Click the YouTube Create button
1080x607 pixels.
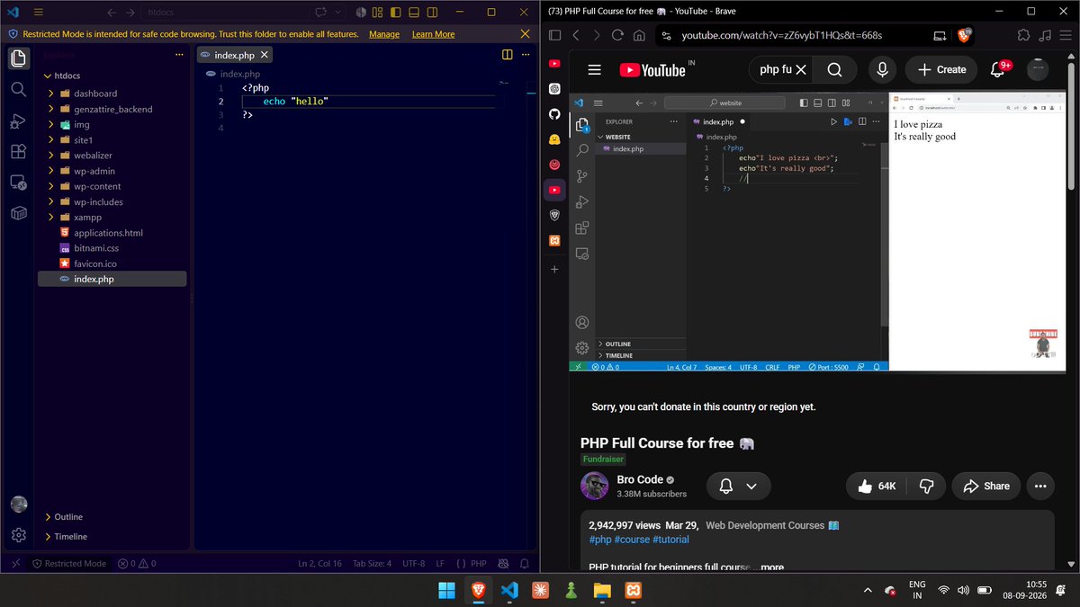coord(941,69)
